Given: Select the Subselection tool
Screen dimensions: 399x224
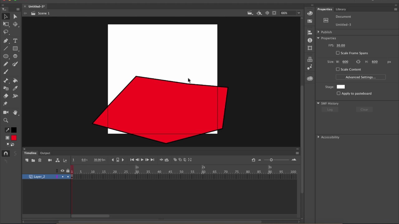Looking at the screenshot, I should pyautogui.click(x=15, y=16).
